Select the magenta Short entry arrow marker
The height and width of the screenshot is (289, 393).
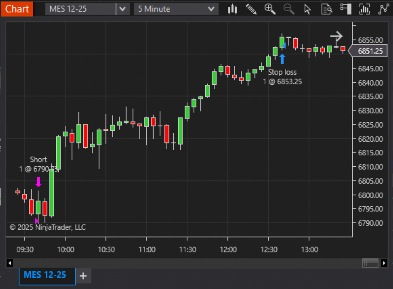38,182
